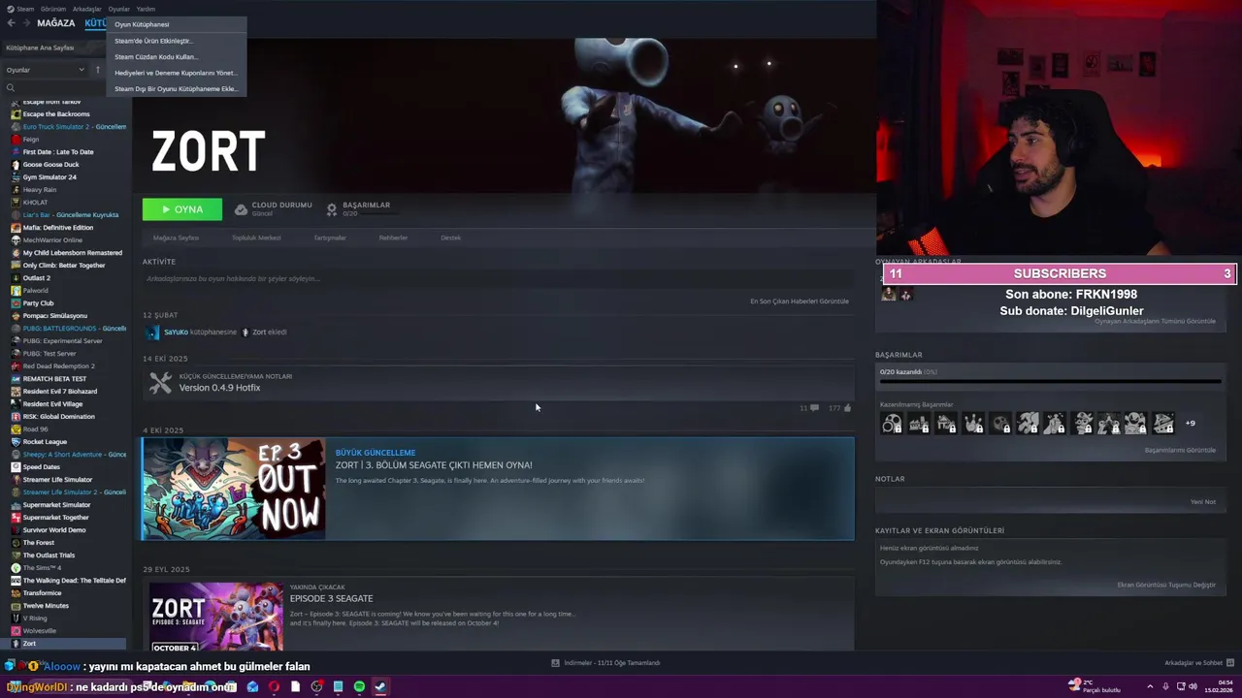The width and height of the screenshot is (1242, 698).
Task: Select Party Club in game list
Action: [38, 303]
